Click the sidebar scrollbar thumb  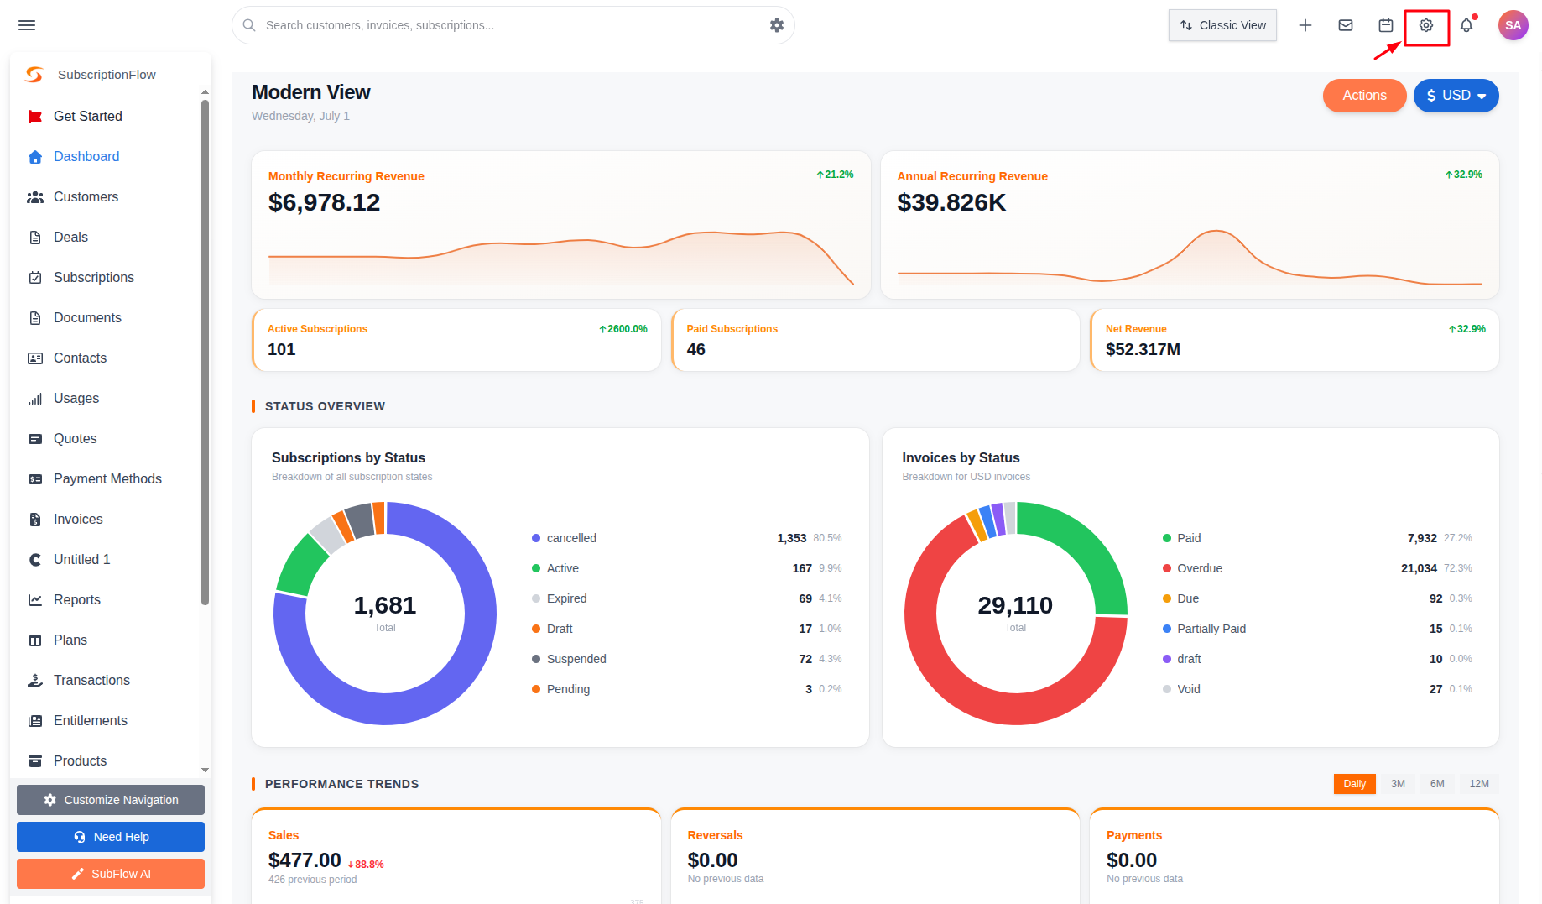tap(205, 353)
